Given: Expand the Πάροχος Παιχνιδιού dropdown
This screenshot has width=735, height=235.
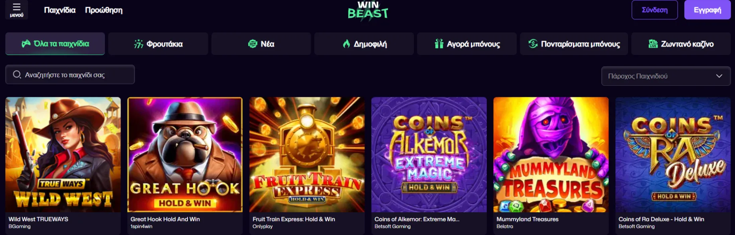Looking at the screenshot, I should click(x=666, y=76).
